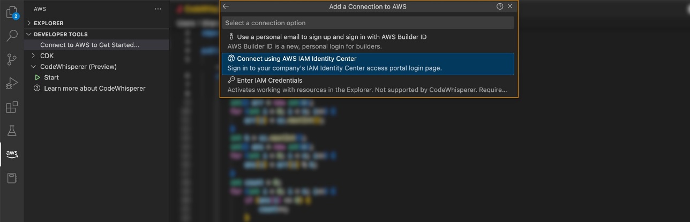Screen dimensions: 690x222
Task: Select the AWS Toolkit icon in activity bar
Action: tap(12, 154)
